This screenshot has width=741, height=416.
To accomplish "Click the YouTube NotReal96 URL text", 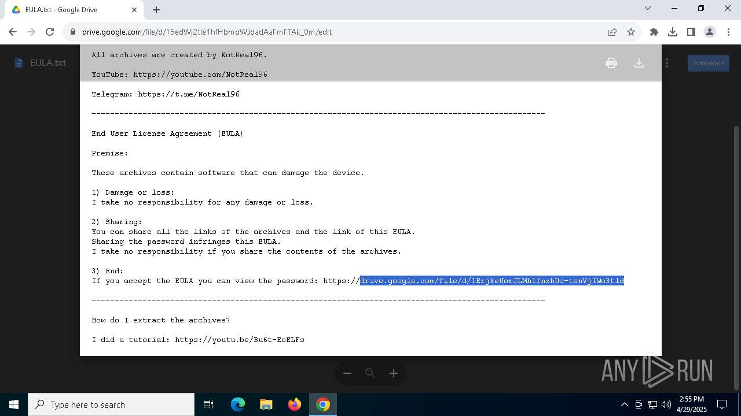I will (200, 75).
